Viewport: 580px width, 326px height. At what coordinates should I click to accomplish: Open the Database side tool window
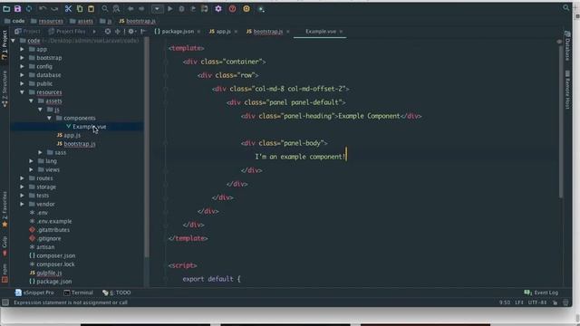pos(567,46)
